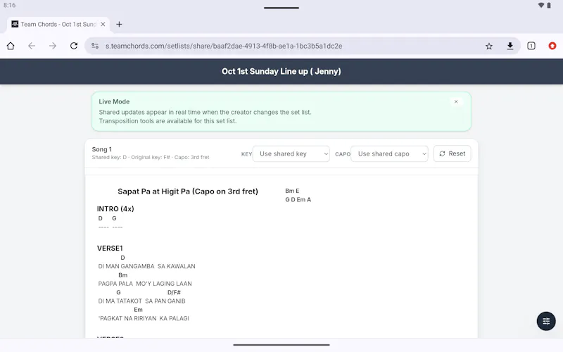Click lyric ''PAGKAT NA RIRIYAN KA PALAGI'
The width and height of the screenshot is (563, 352).
tap(144, 318)
